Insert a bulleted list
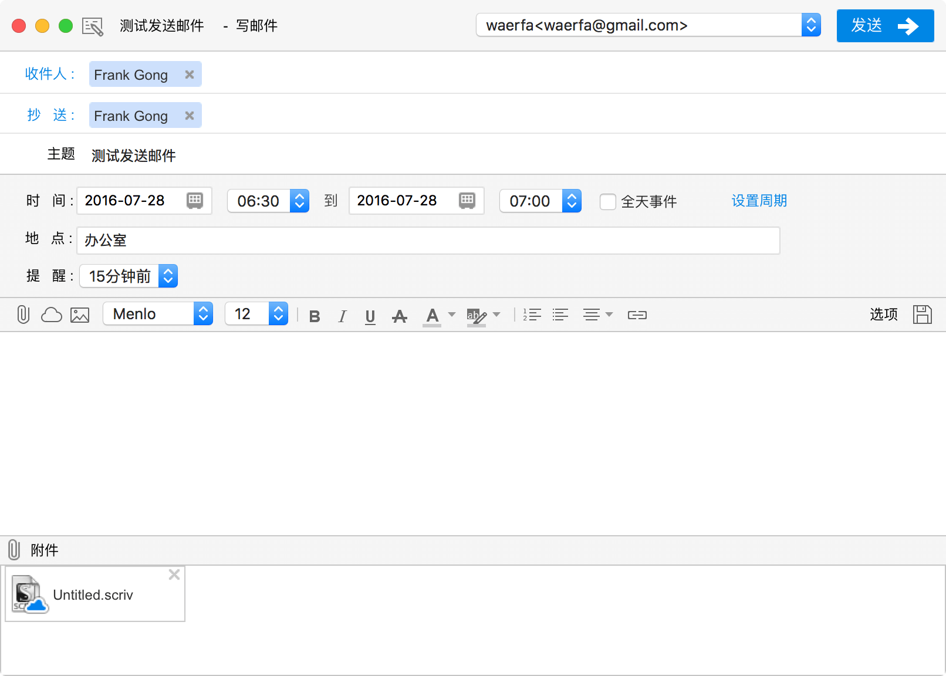Image resolution: width=946 pixels, height=676 pixels. [x=560, y=315]
